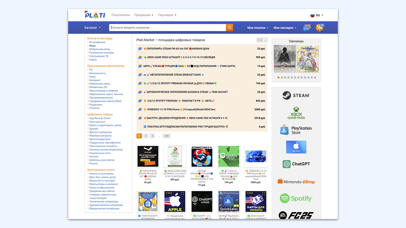
Task: Open the Spotify Premium product thumbnail
Action: (229, 156)
